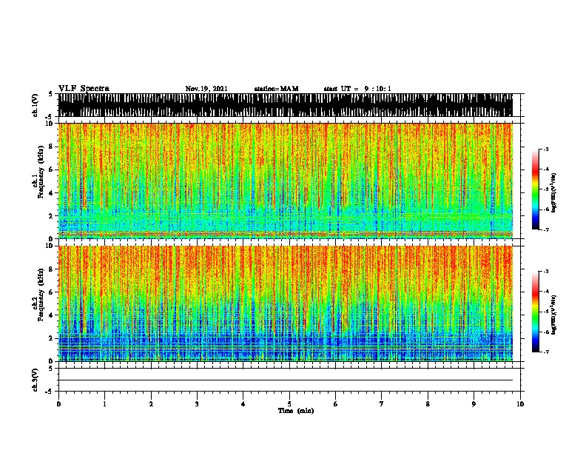Click the ch.2 color scale units label
Viewport: 586px width, 453px height.
(553, 315)
